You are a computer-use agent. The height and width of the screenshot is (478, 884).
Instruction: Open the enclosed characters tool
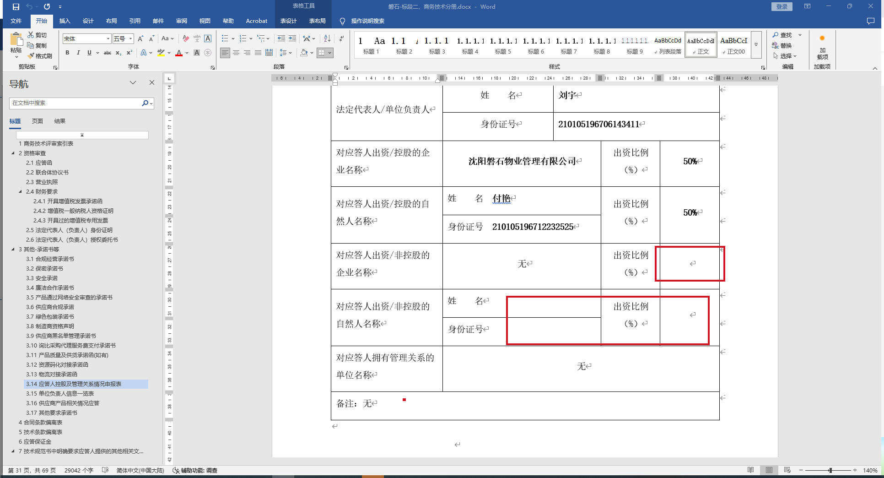pos(208,53)
